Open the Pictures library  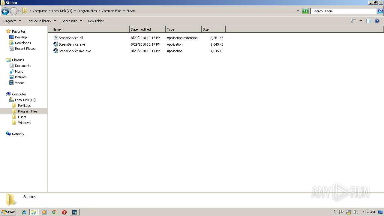click(21, 77)
